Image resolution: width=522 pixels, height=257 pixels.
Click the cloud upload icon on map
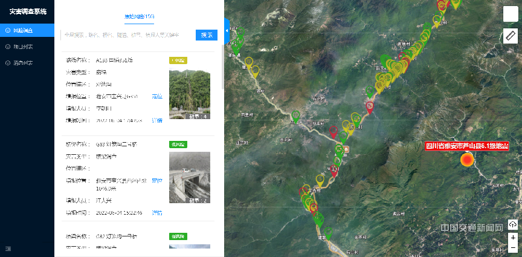[x=513, y=225]
